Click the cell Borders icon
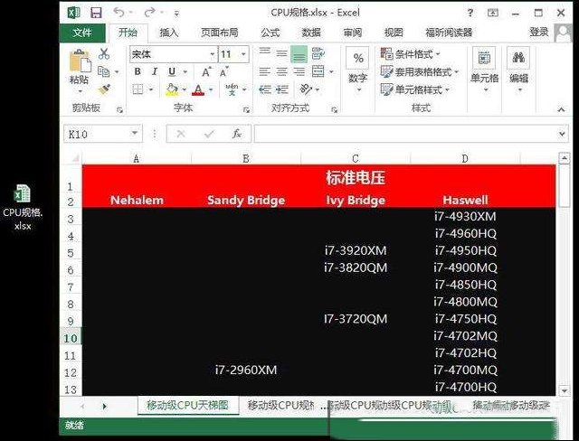579x441 pixels. tap(138, 89)
